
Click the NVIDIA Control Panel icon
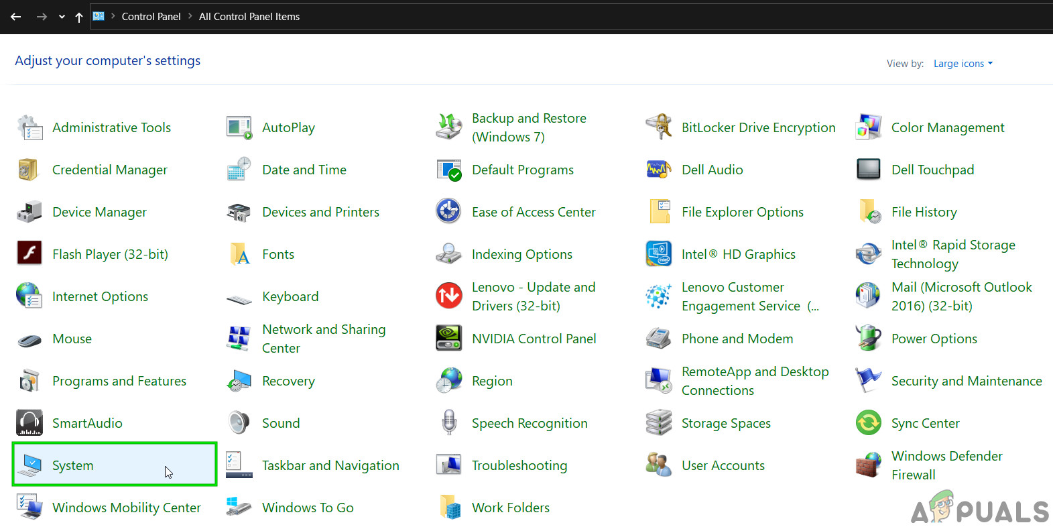point(448,339)
